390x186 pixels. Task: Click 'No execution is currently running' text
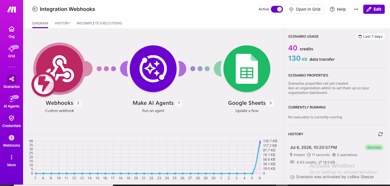[x=315, y=117]
